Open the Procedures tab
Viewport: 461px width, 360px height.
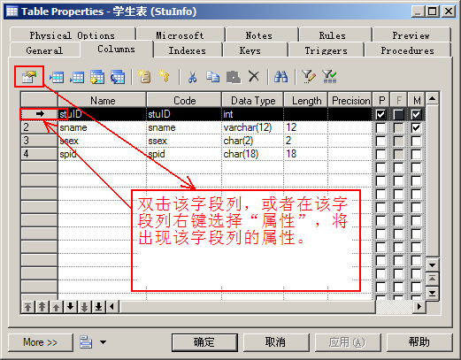point(407,50)
